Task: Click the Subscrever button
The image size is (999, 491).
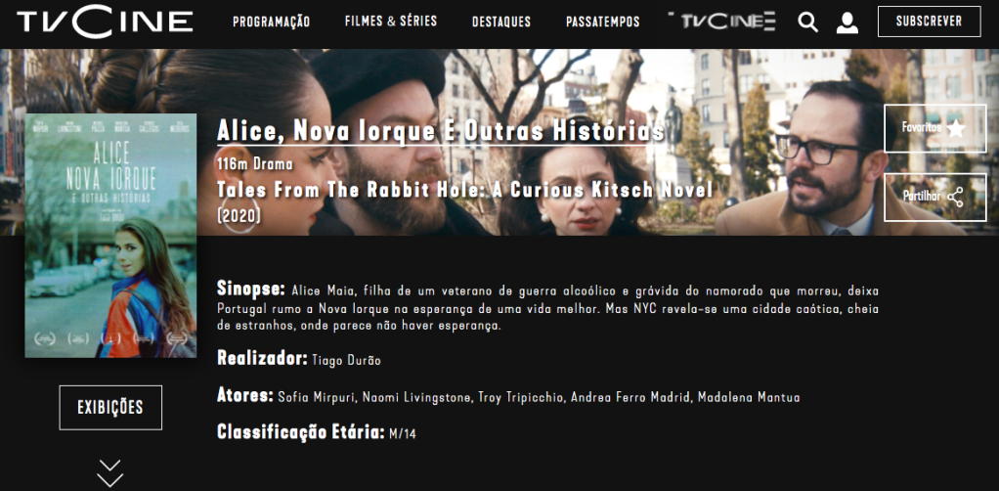Action: point(929,22)
